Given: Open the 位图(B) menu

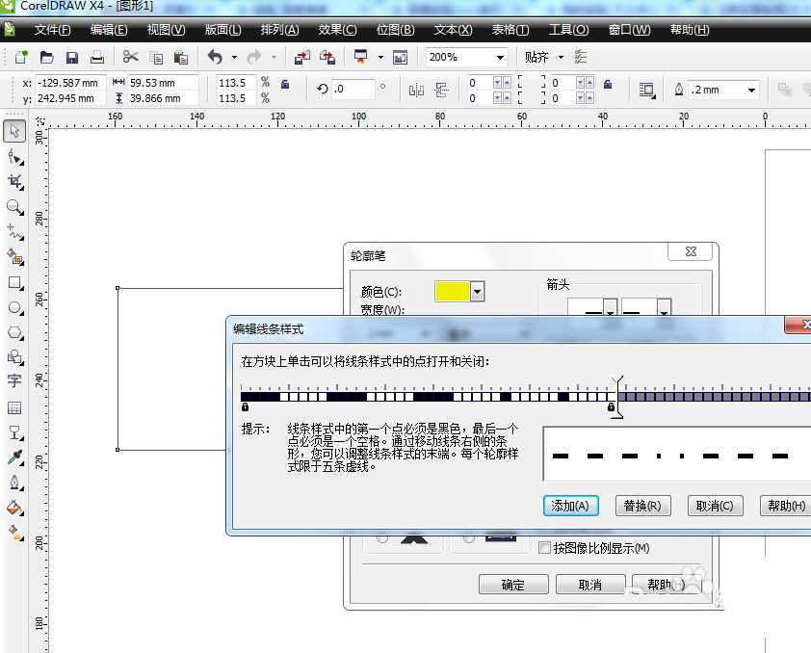Looking at the screenshot, I should pos(395,30).
